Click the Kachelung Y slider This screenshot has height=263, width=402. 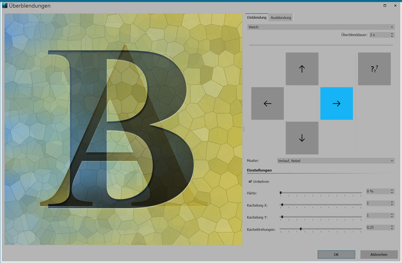click(x=320, y=217)
